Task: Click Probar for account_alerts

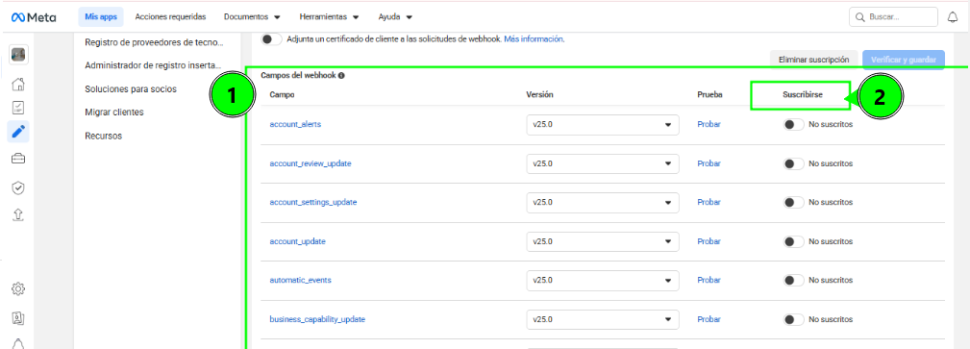Action: [709, 124]
